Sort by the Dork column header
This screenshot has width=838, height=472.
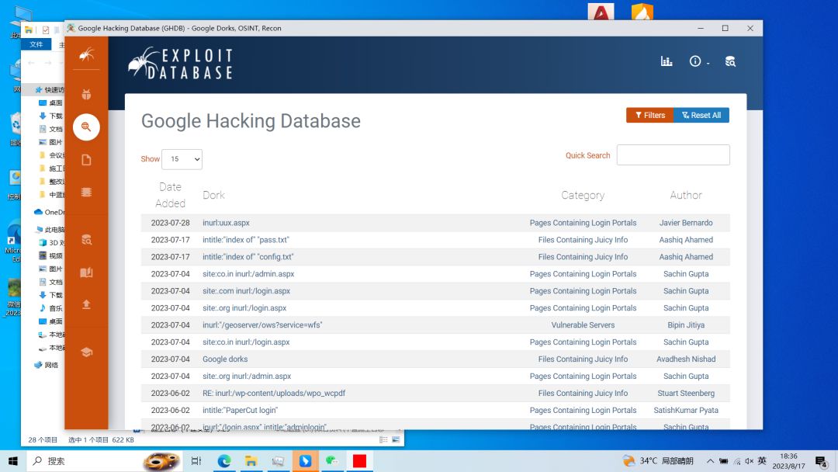[214, 195]
